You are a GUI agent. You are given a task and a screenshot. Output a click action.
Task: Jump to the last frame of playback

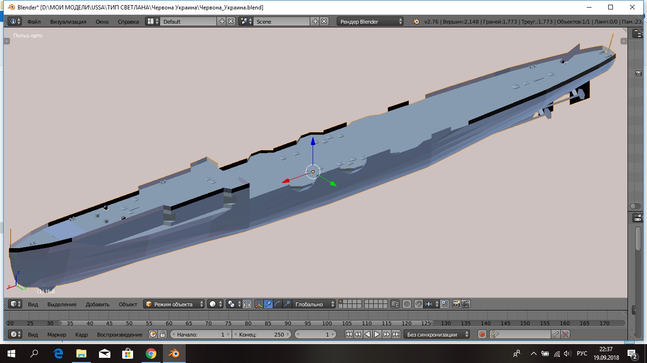click(396, 334)
